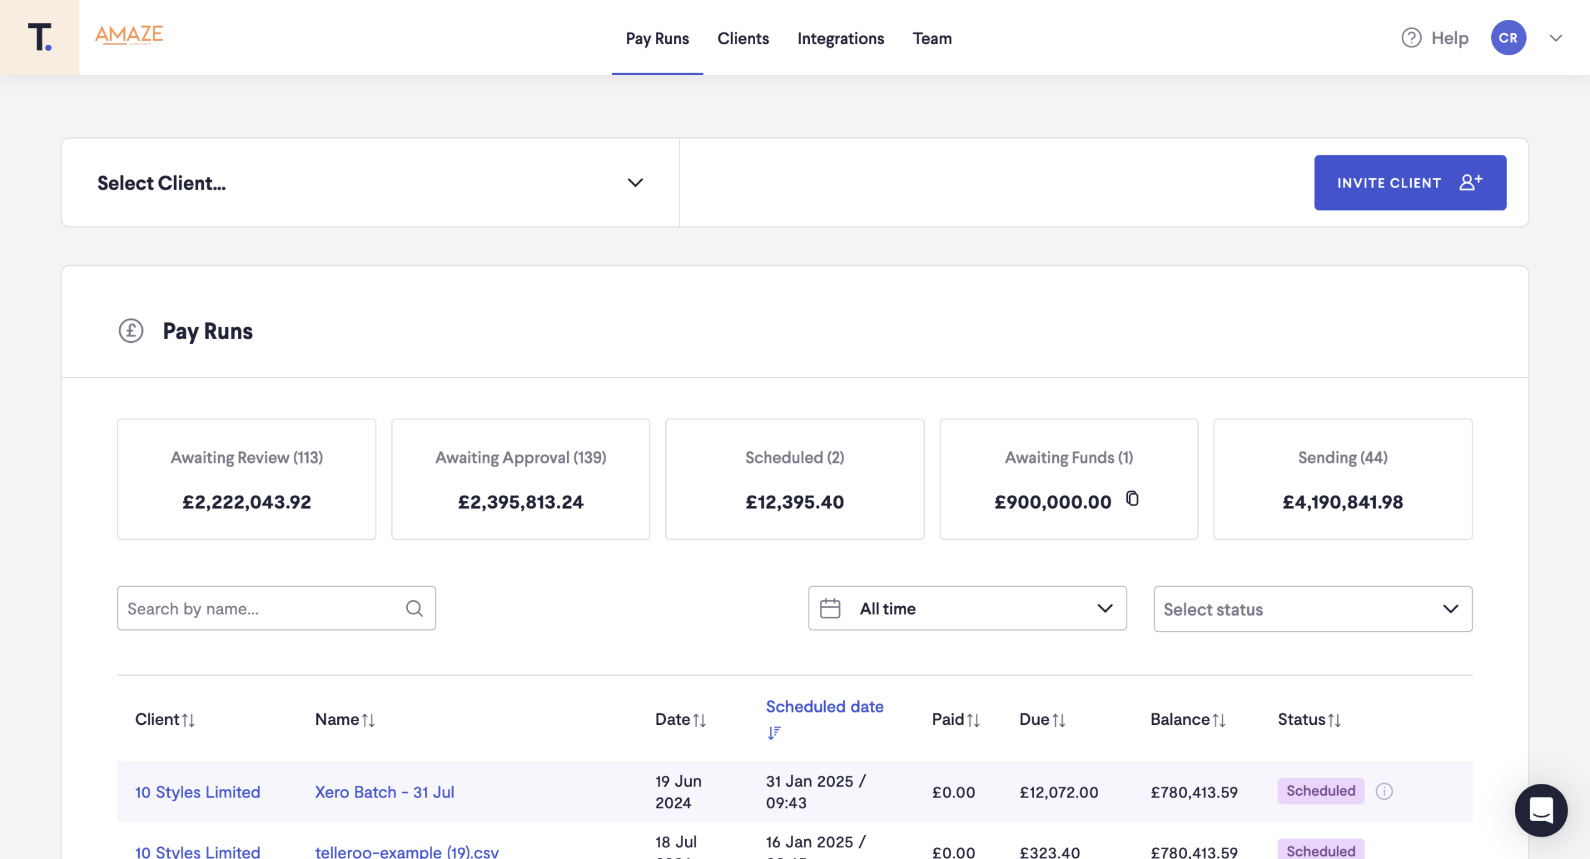The height and width of the screenshot is (859, 1590).
Task: Copy the Awaiting Funds amount icon
Action: coord(1132,499)
